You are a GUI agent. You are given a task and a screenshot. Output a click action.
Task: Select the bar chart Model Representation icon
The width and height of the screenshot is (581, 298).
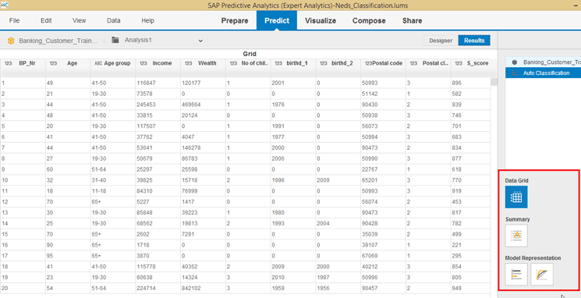[x=516, y=275]
